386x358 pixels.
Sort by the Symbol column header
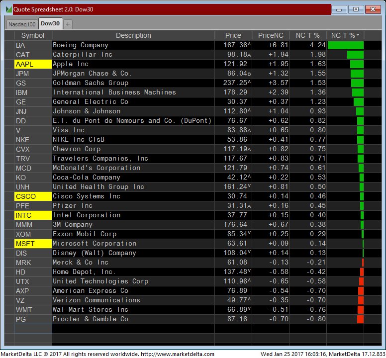pos(33,35)
